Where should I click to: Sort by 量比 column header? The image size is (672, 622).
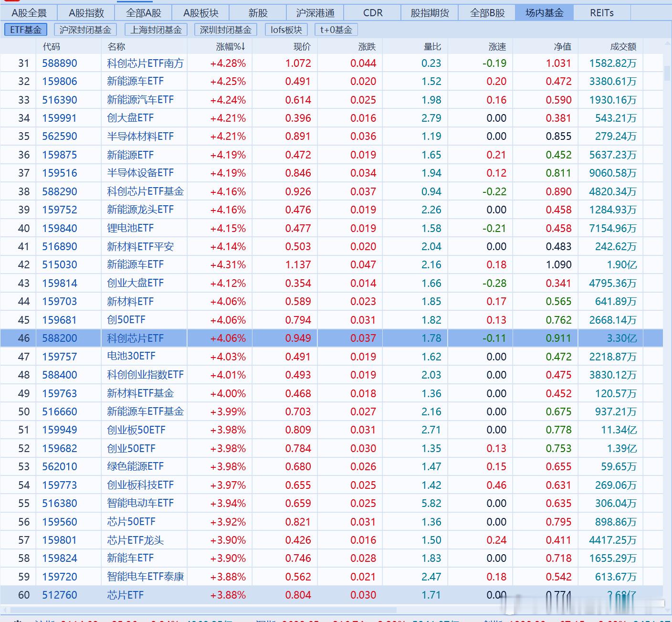(x=432, y=47)
